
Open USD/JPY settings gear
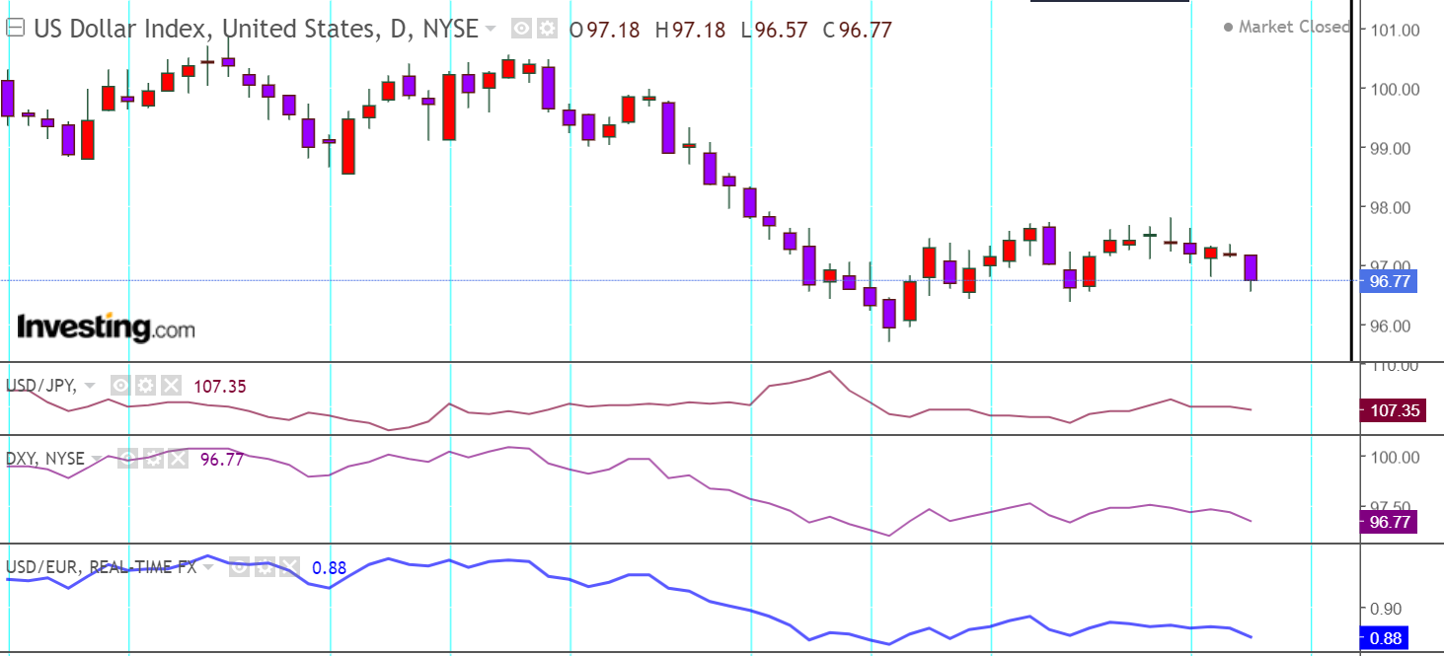[x=146, y=386]
